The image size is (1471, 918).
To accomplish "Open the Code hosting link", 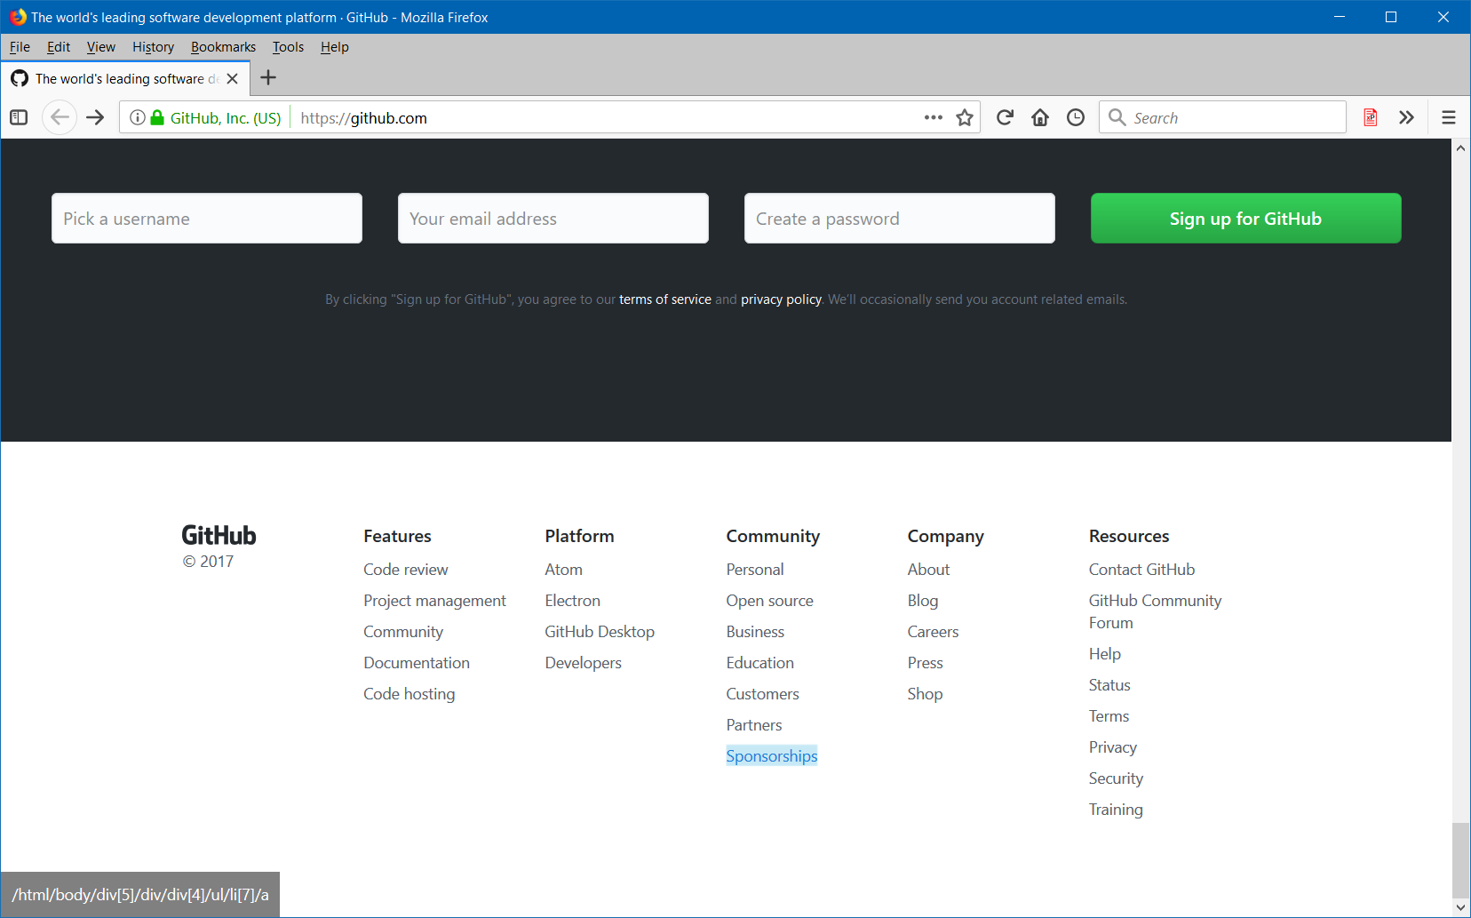I will click(x=409, y=694).
